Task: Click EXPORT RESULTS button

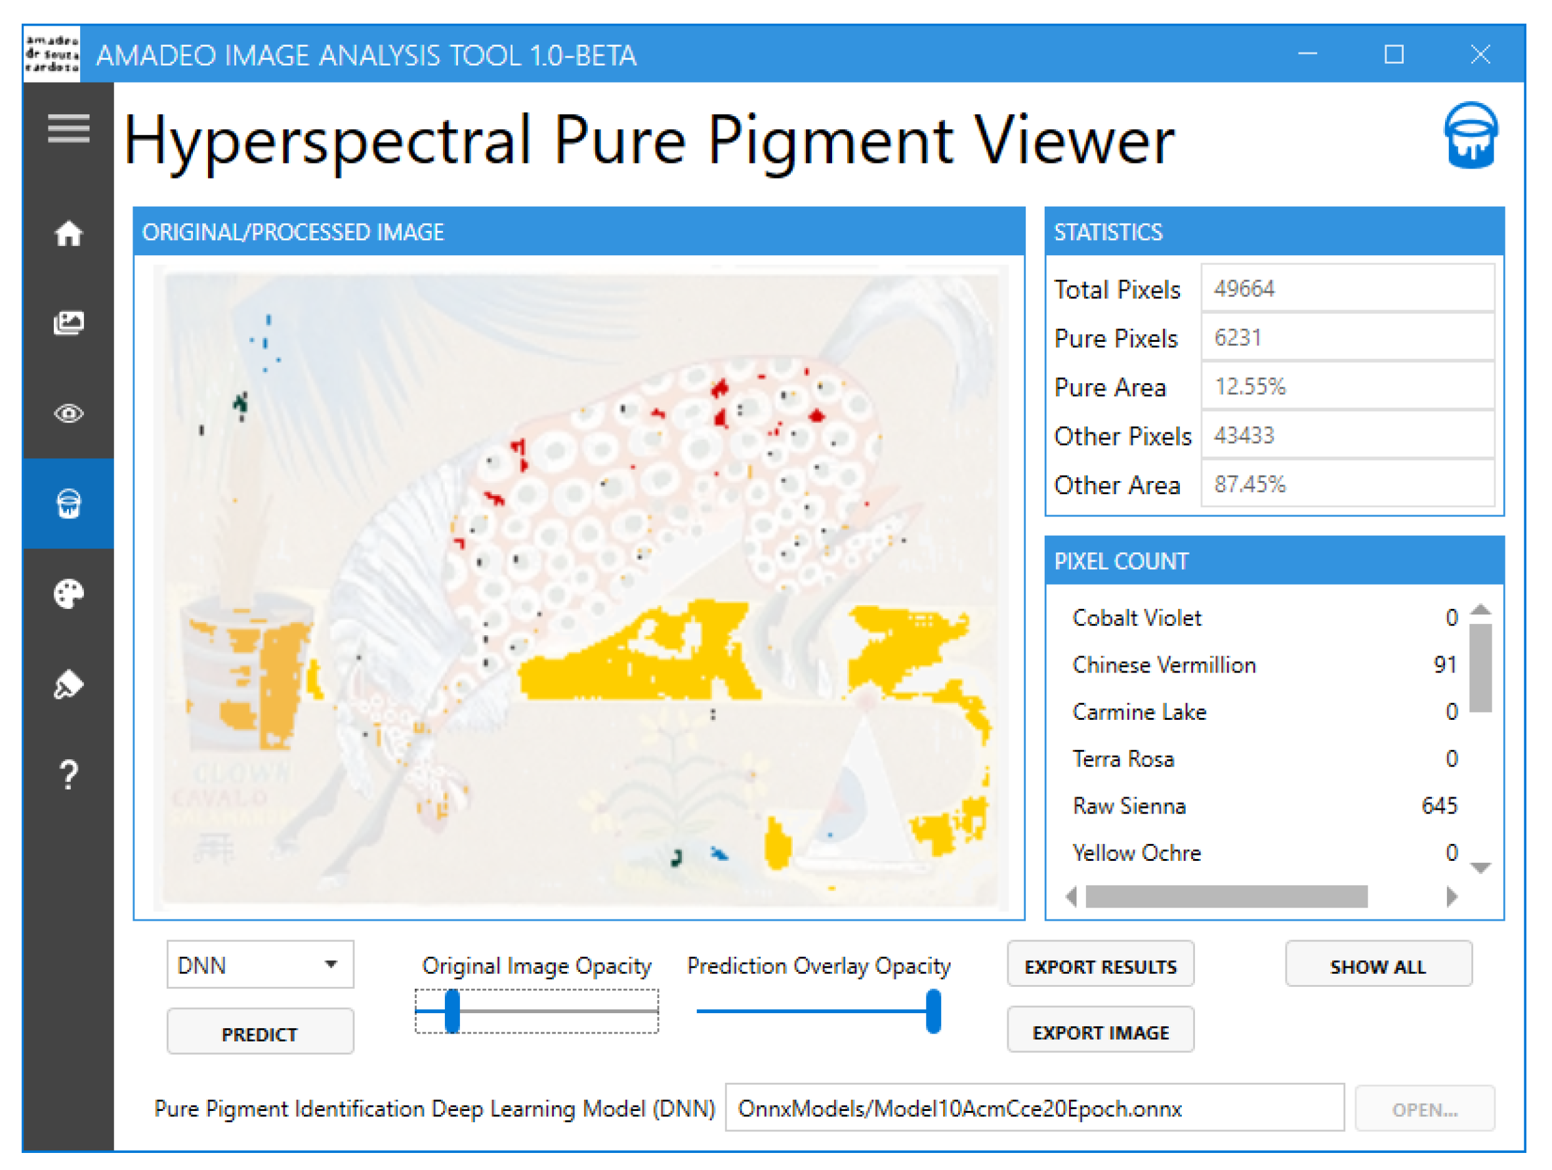Action: click(1099, 966)
